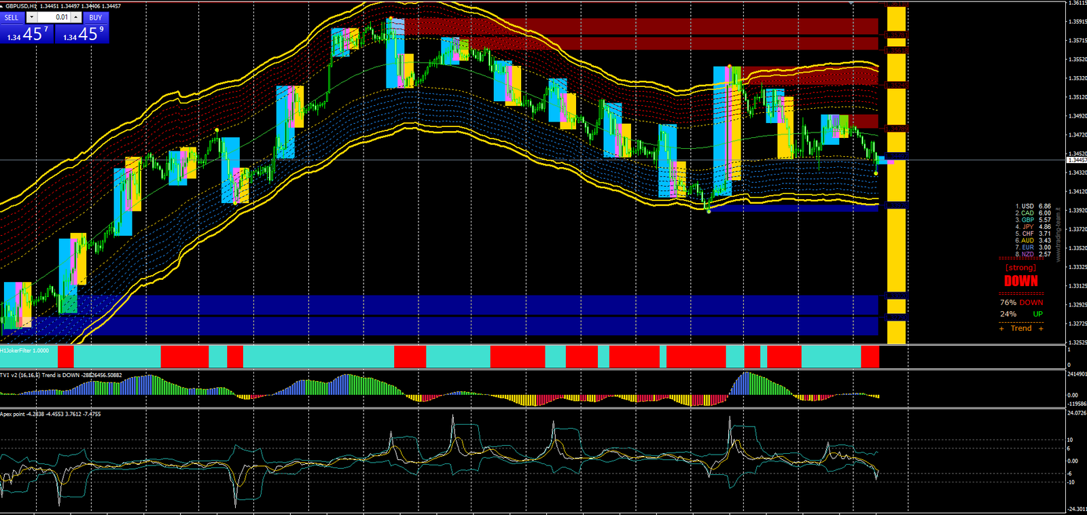Decrease lot size with the down arrow
1087x515 pixels.
(31, 18)
